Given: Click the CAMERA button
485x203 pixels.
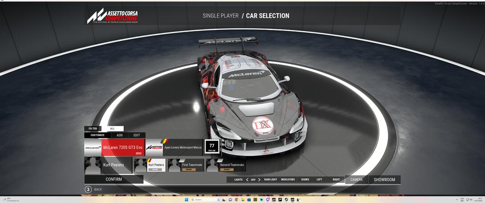Looking at the screenshot, I should point(357,179).
